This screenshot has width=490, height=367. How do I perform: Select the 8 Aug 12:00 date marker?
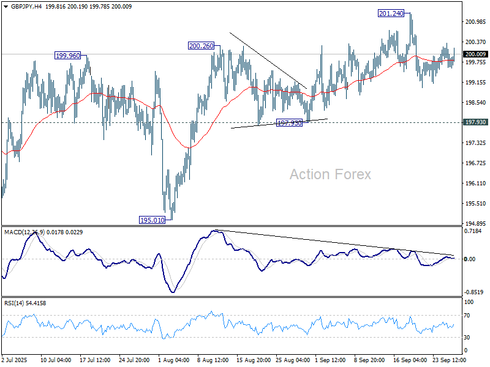(212, 360)
